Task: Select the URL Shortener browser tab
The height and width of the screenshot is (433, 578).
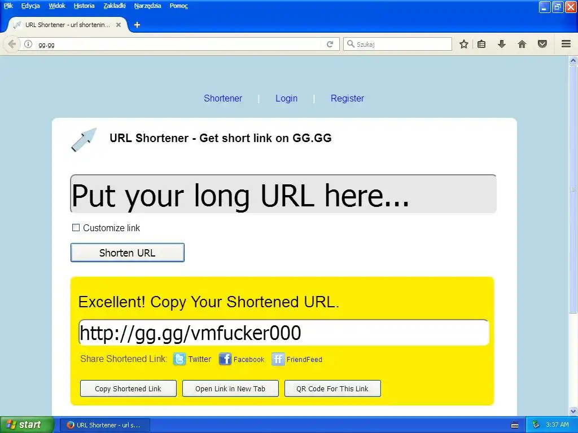Action: (x=68, y=25)
